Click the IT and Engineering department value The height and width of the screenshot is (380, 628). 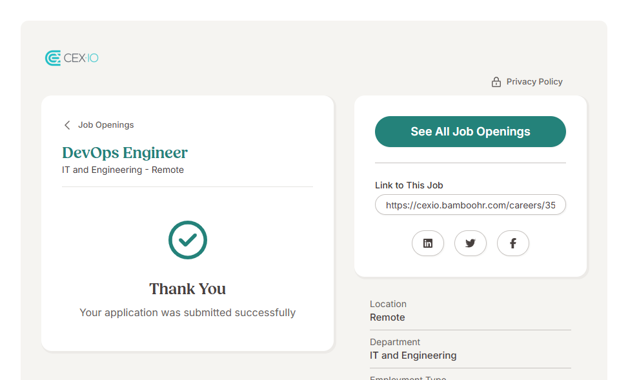pos(413,355)
